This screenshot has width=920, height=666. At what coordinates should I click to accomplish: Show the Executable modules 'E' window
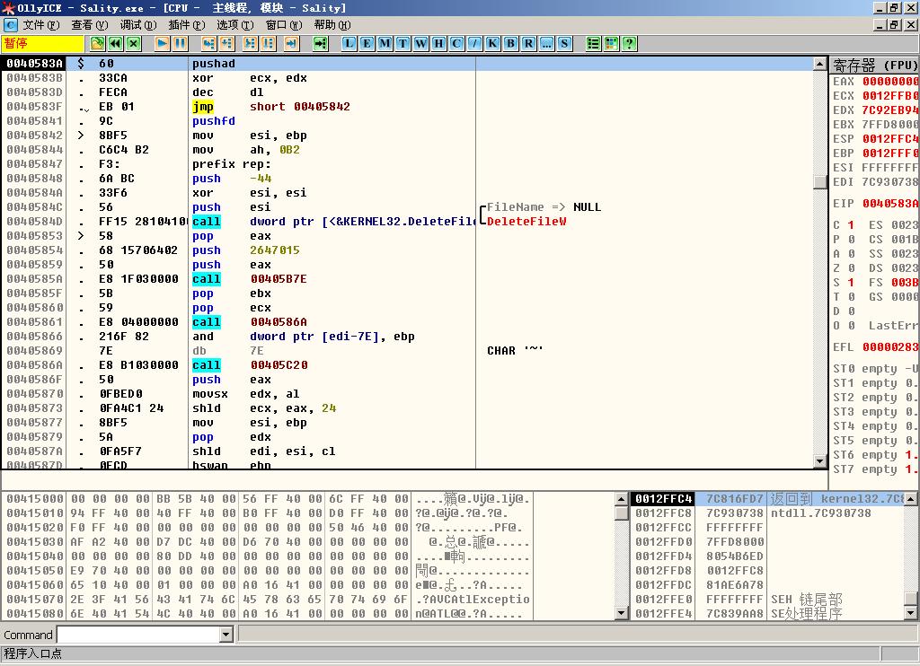pos(367,43)
